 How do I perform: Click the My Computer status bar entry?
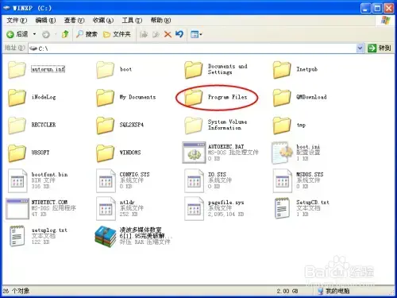333,291
